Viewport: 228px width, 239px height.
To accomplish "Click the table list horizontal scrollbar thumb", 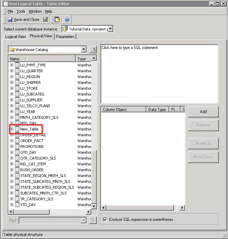I will [31, 212].
